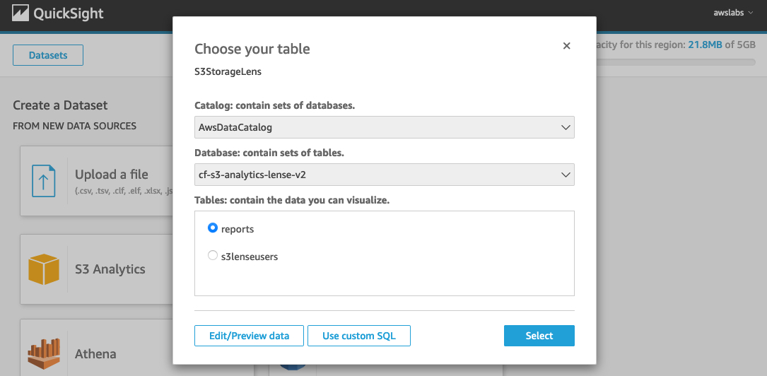Click the 21.8MB capacity value
Screen dimensions: 767x376
point(705,45)
